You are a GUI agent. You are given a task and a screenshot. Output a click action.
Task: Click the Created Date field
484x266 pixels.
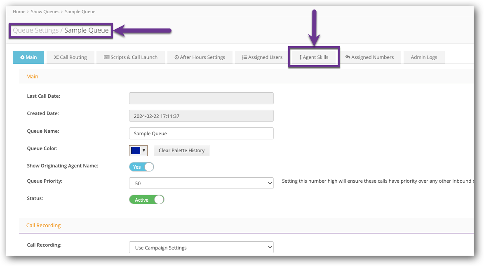coord(201,116)
